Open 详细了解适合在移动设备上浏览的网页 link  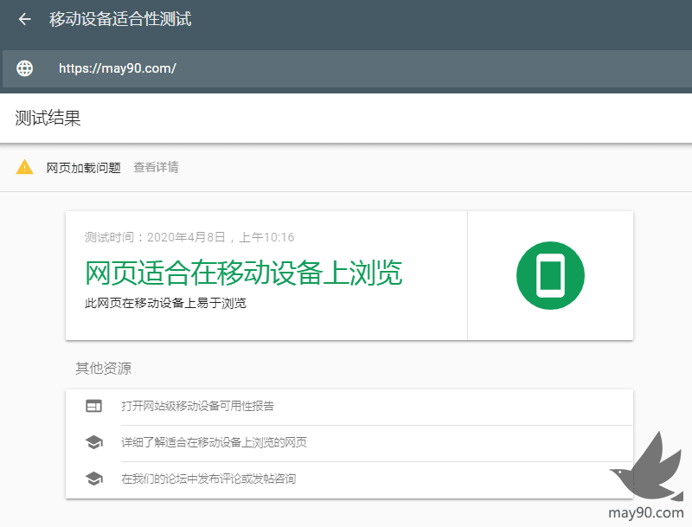pos(214,442)
